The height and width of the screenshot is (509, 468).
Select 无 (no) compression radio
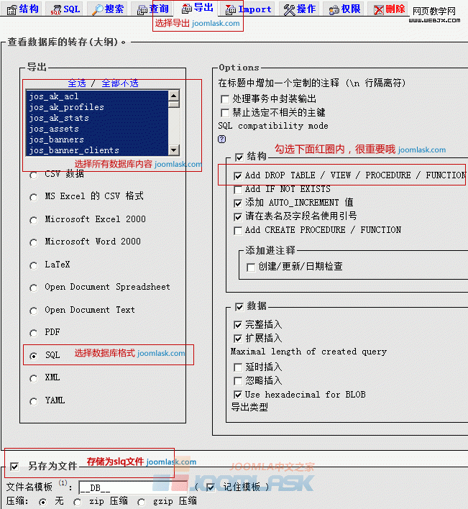coord(42,503)
